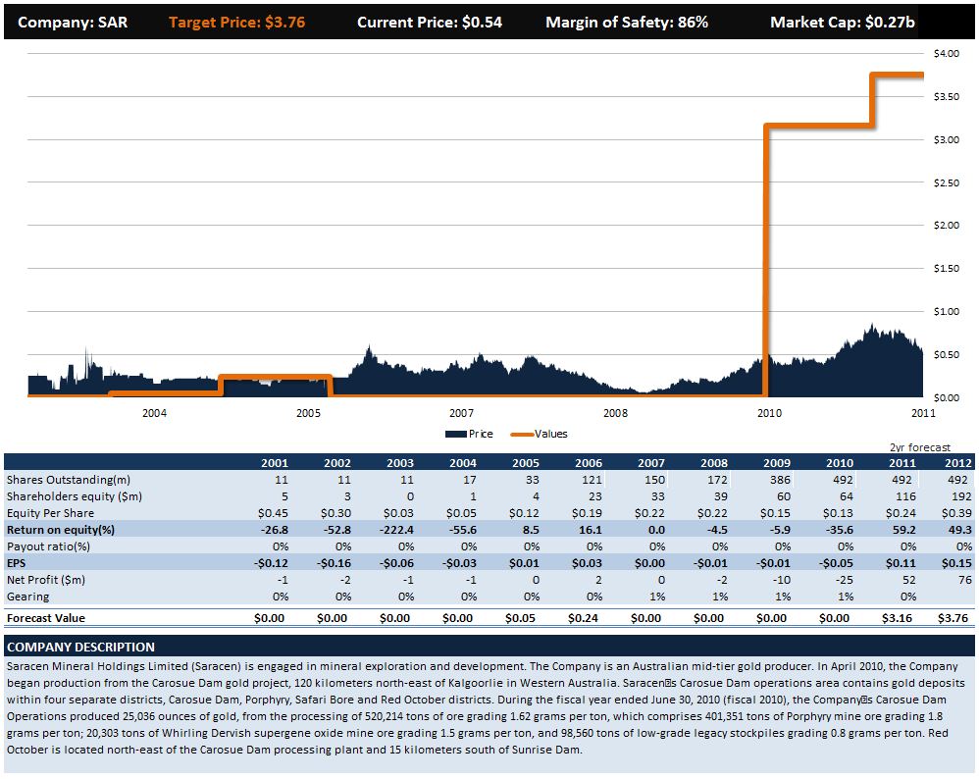Click the Current Price: $0.54 label

tap(430, 23)
